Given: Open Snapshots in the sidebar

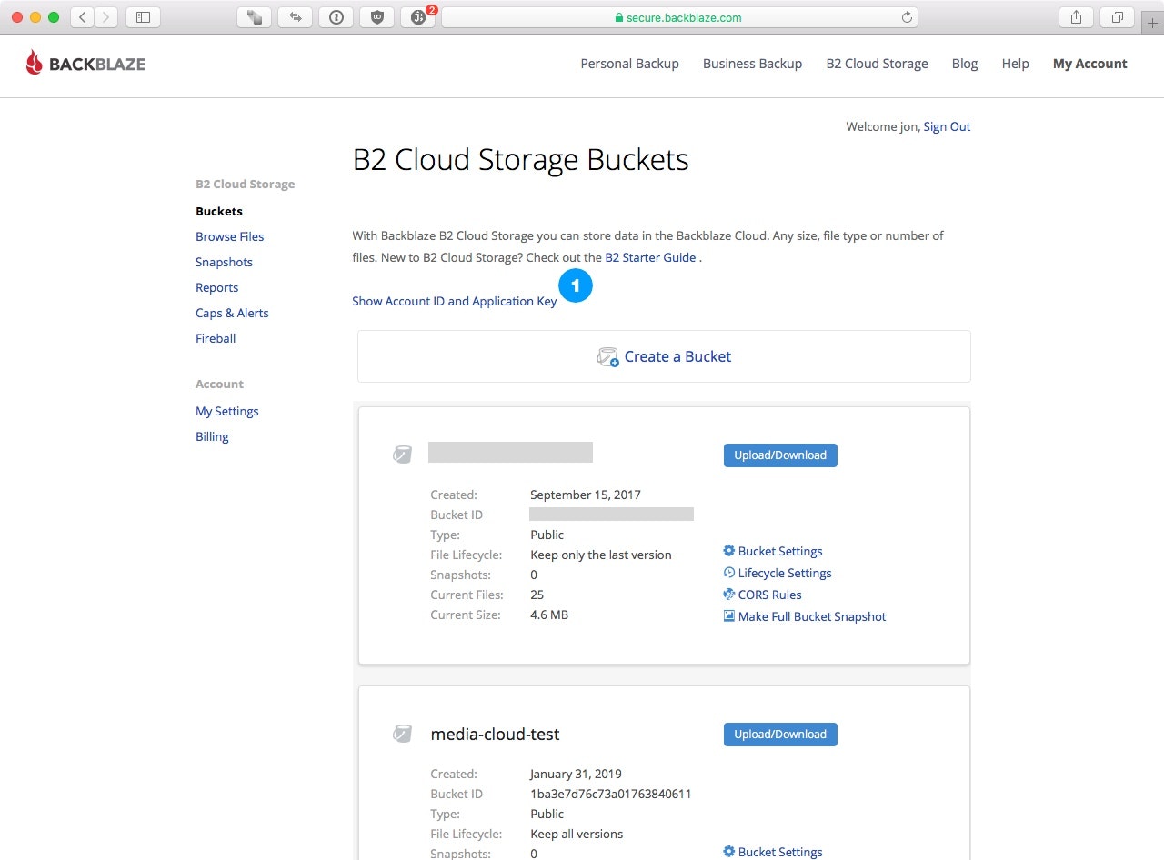Looking at the screenshot, I should click(x=224, y=262).
